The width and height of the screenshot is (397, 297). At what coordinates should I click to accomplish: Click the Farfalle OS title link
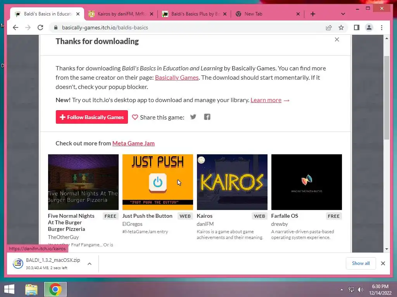tap(285, 216)
